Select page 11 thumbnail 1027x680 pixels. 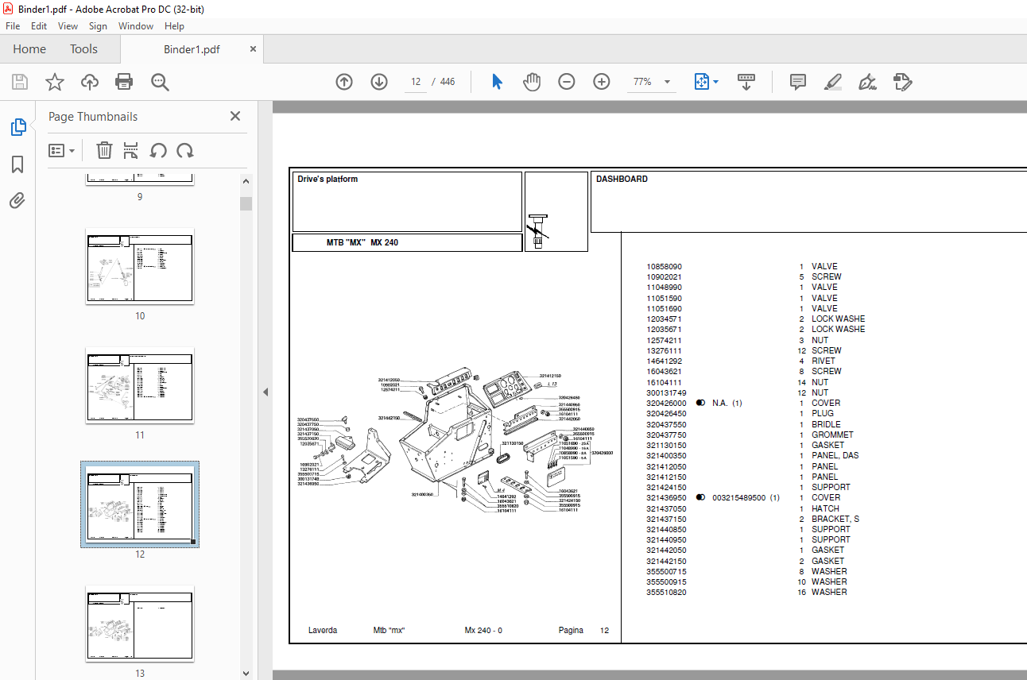click(140, 385)
